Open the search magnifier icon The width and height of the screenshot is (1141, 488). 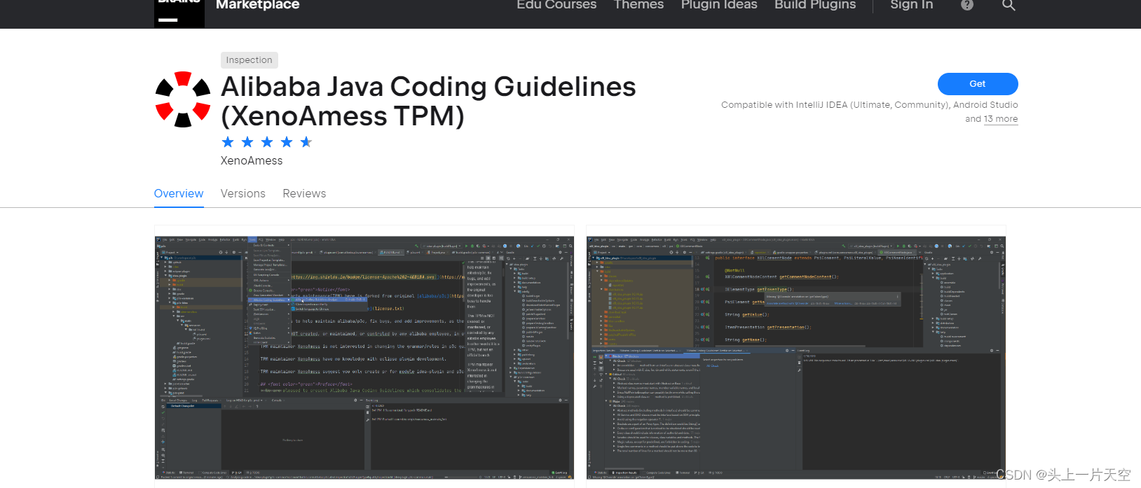click(x=1009, y=5)
